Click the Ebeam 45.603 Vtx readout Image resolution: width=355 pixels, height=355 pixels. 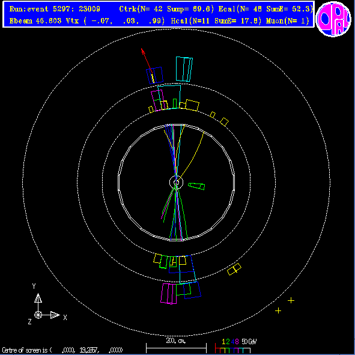tap(87, 21)
